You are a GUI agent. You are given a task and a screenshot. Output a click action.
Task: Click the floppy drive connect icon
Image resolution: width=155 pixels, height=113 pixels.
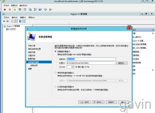coord(40,10)
